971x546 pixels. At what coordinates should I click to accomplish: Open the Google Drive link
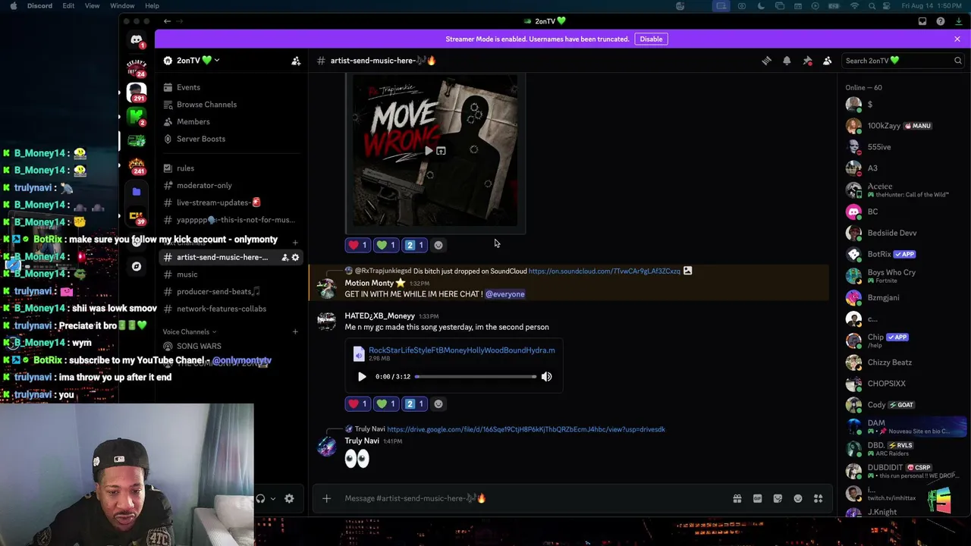pyautogui.click(x=526, y=429)
